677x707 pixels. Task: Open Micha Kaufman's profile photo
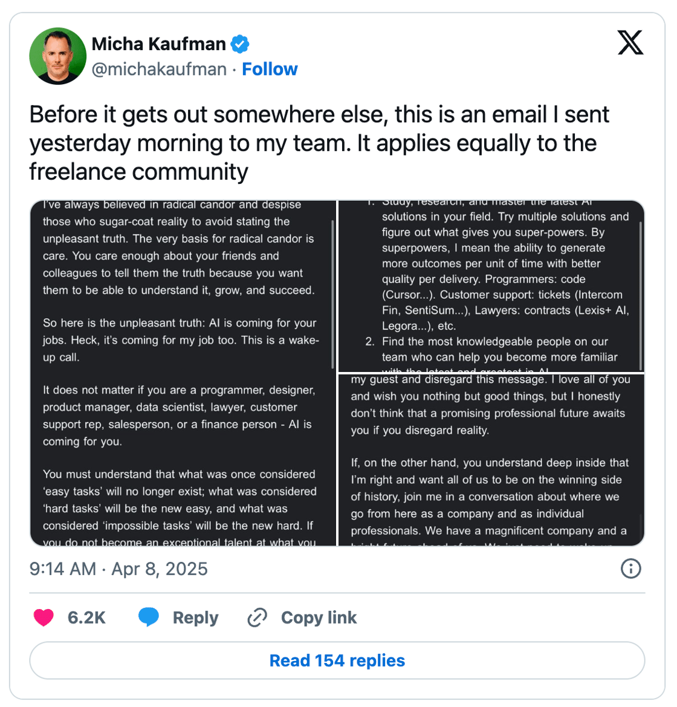tap(57, 56)
